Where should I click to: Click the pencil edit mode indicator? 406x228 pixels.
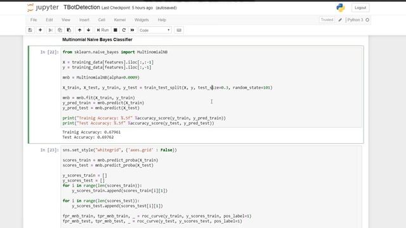click(x=340, y=20)
